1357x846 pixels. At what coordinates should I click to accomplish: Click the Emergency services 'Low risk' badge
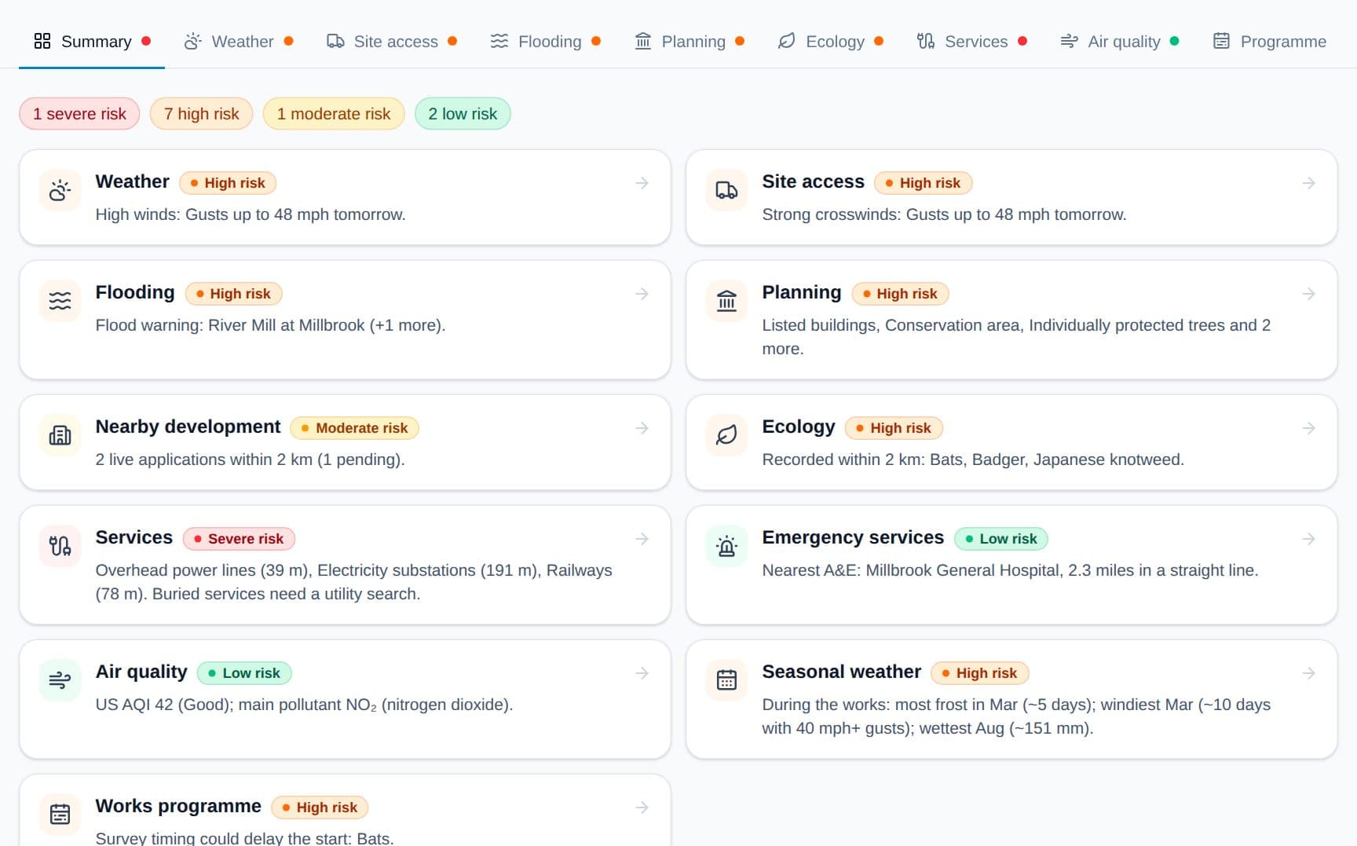(x=1001, y=539)
